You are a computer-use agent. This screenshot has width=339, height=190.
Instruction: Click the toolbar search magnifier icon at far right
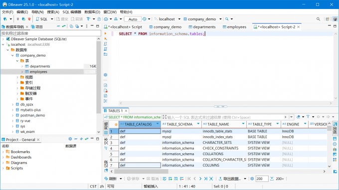click(x=318, y=19)
